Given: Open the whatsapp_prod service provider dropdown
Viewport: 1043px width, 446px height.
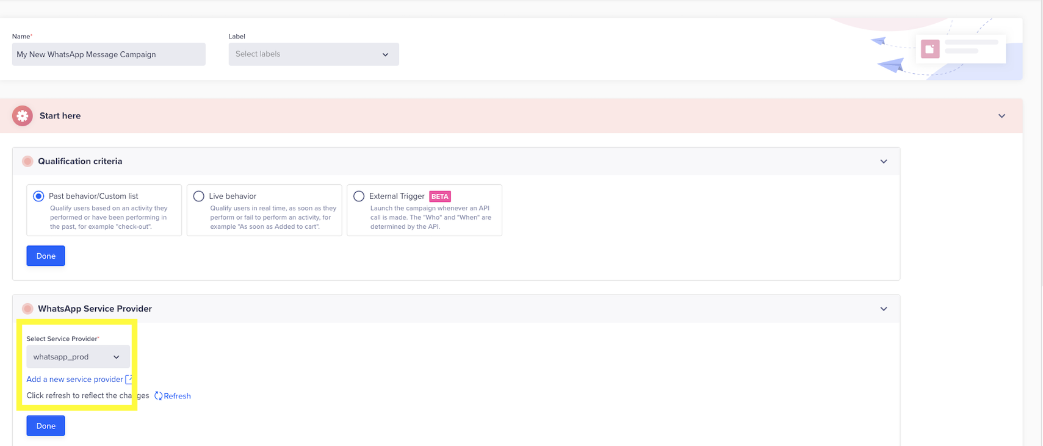Looking at the screenshot, I should [x=78, y=357].
